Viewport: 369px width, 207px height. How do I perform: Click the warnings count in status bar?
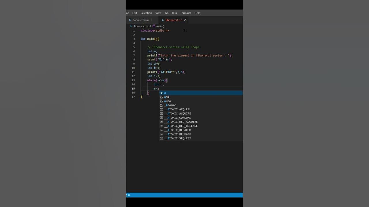click(x=128, y=195)
